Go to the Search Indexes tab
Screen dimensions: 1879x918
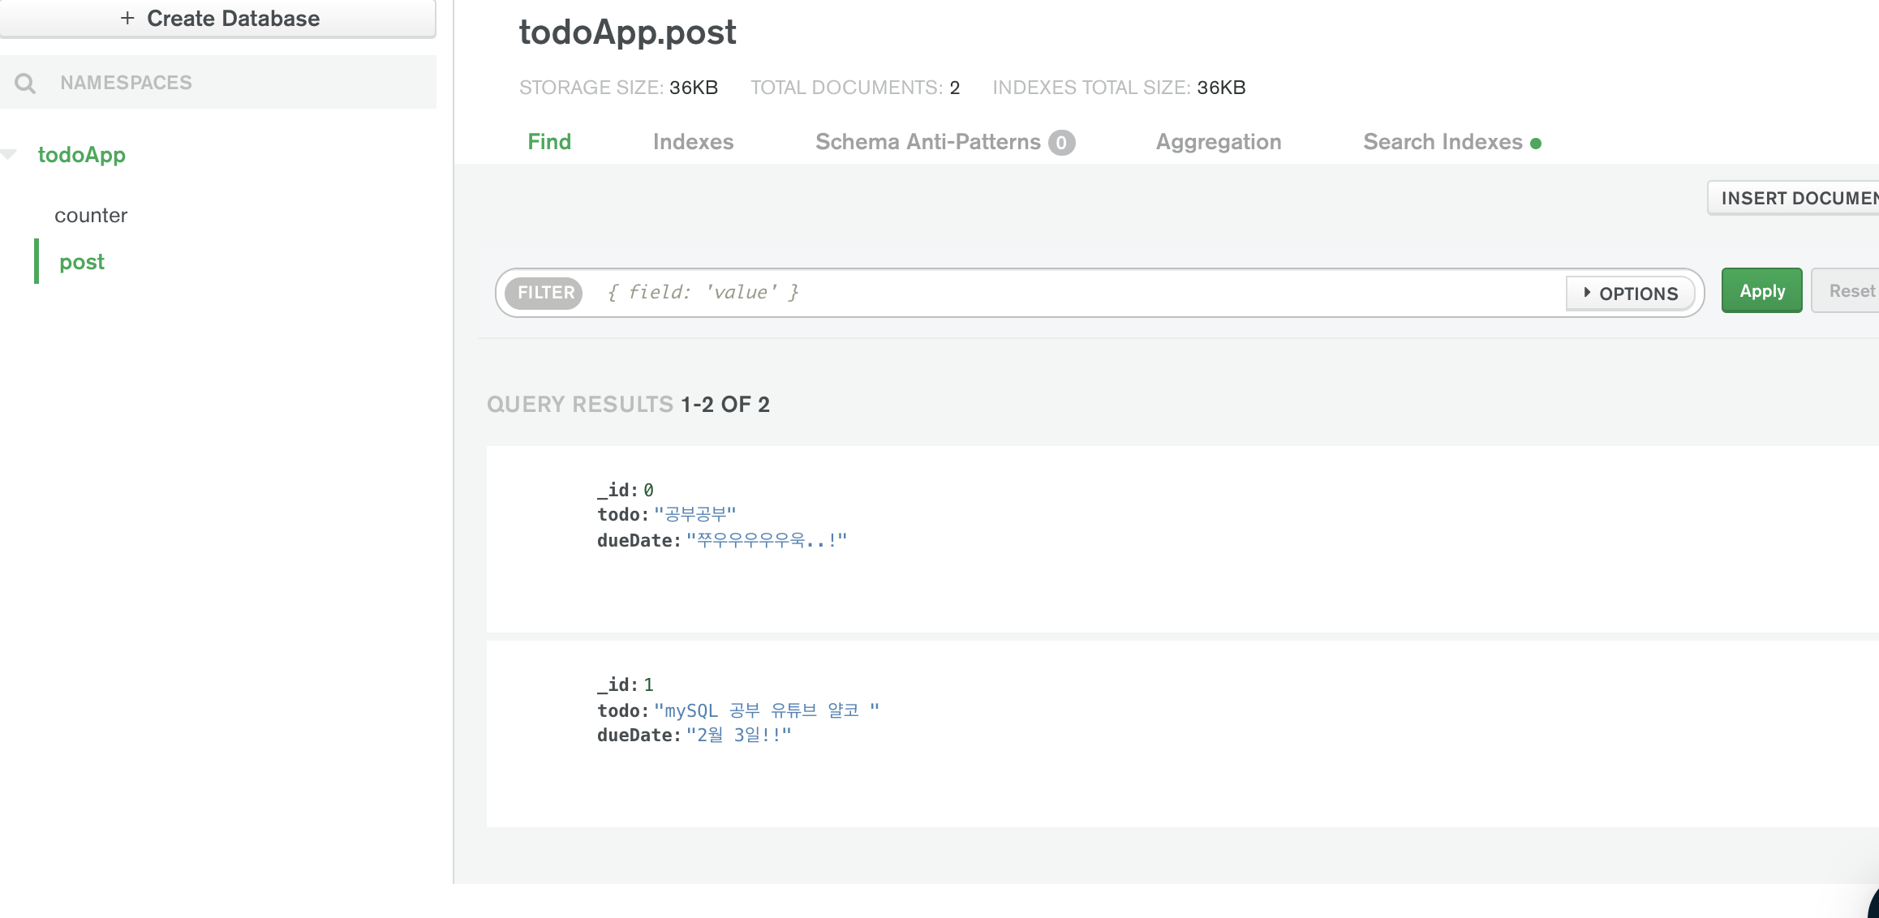point(1442,142)
